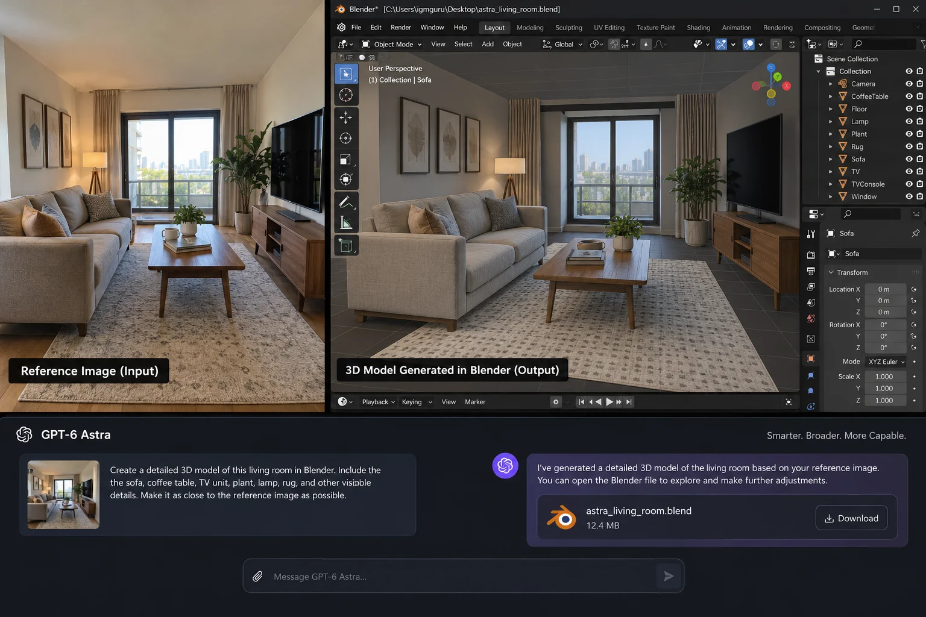926x617 pixels.
Task: Activate the Move tool in the viewport toolbar
Action: point(346,117)
